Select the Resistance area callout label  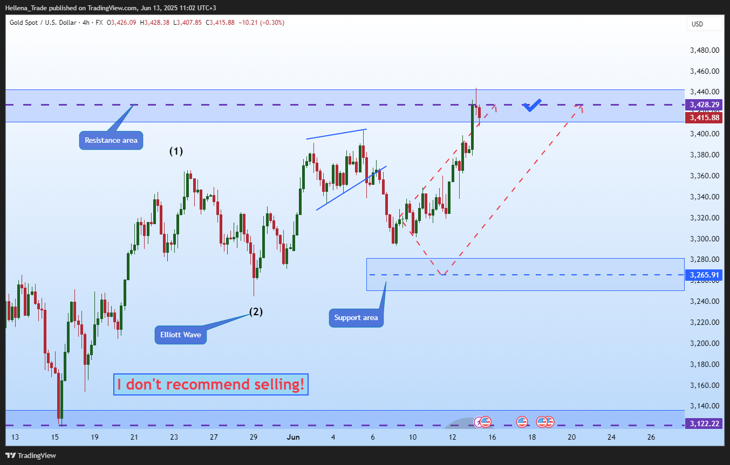tap(111, 140)
